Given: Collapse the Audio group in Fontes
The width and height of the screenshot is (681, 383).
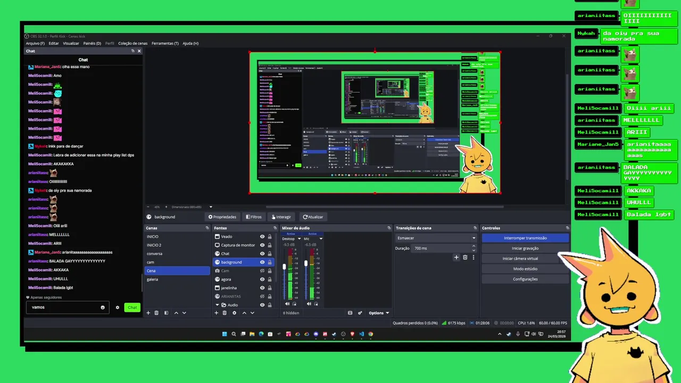Looking at the screenshot, I should [217, 305].
